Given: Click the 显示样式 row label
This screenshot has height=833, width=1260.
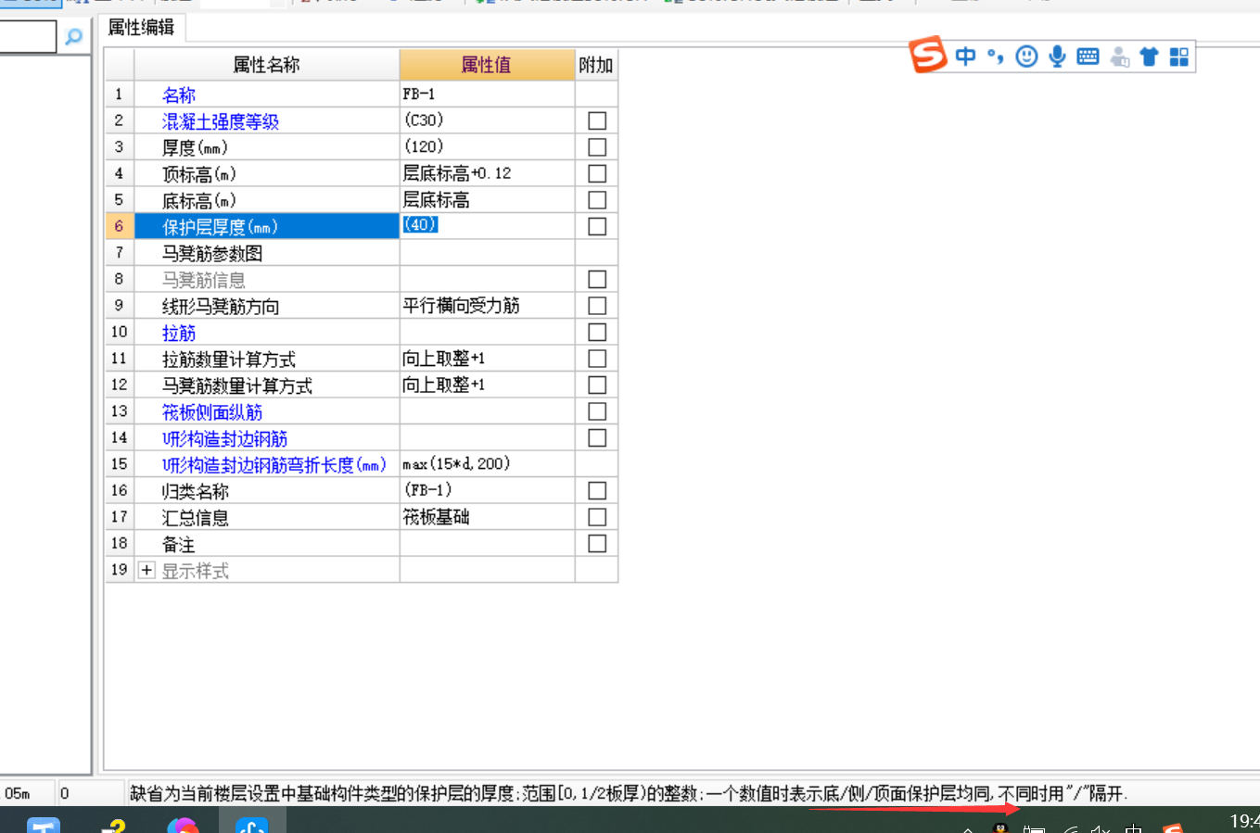Looking at the screenshot, I should click(x=196, y=571).
